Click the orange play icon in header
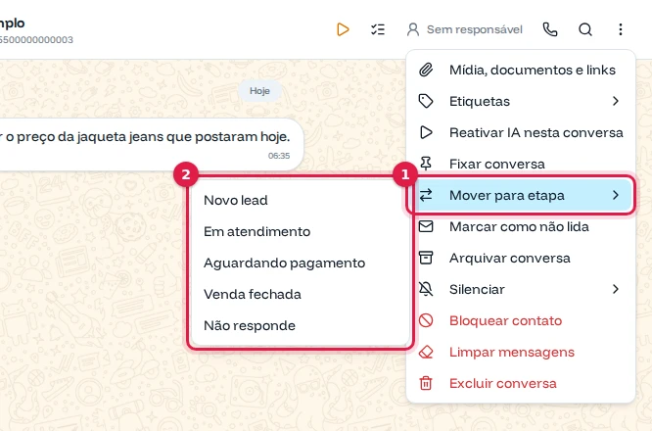 343,29
